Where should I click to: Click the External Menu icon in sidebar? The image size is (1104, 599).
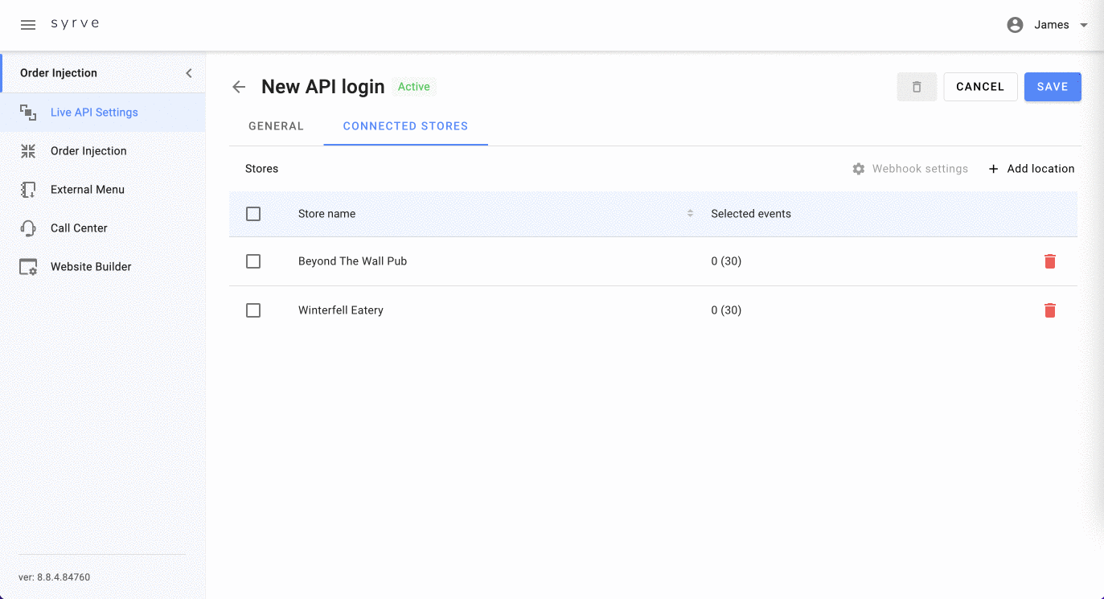[28, 190]
